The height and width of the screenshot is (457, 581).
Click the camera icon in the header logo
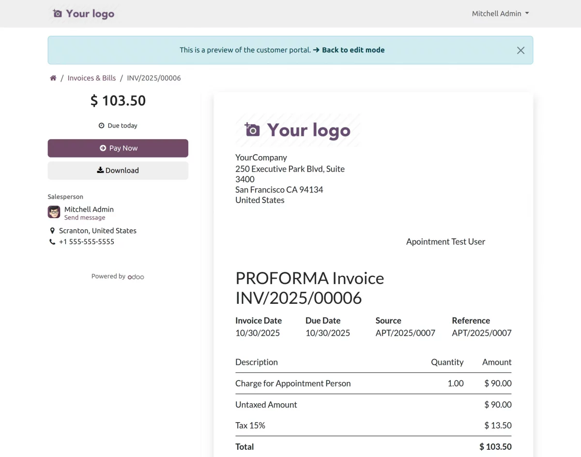click(58, 14)
